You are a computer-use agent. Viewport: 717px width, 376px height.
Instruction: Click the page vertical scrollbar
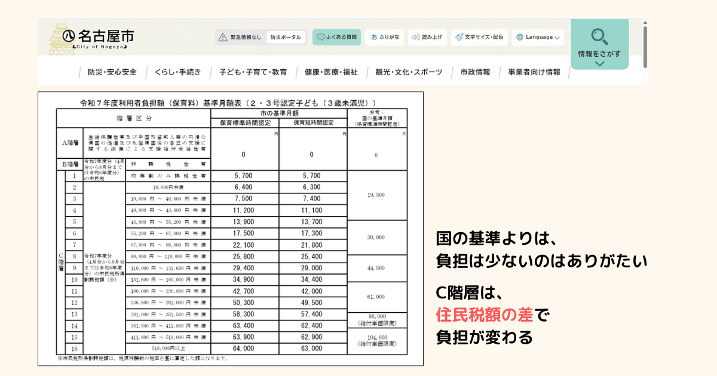[645, 47]
